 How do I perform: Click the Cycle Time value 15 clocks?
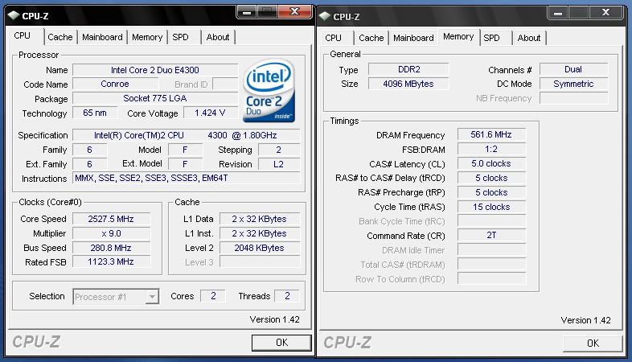pos(492,208)
